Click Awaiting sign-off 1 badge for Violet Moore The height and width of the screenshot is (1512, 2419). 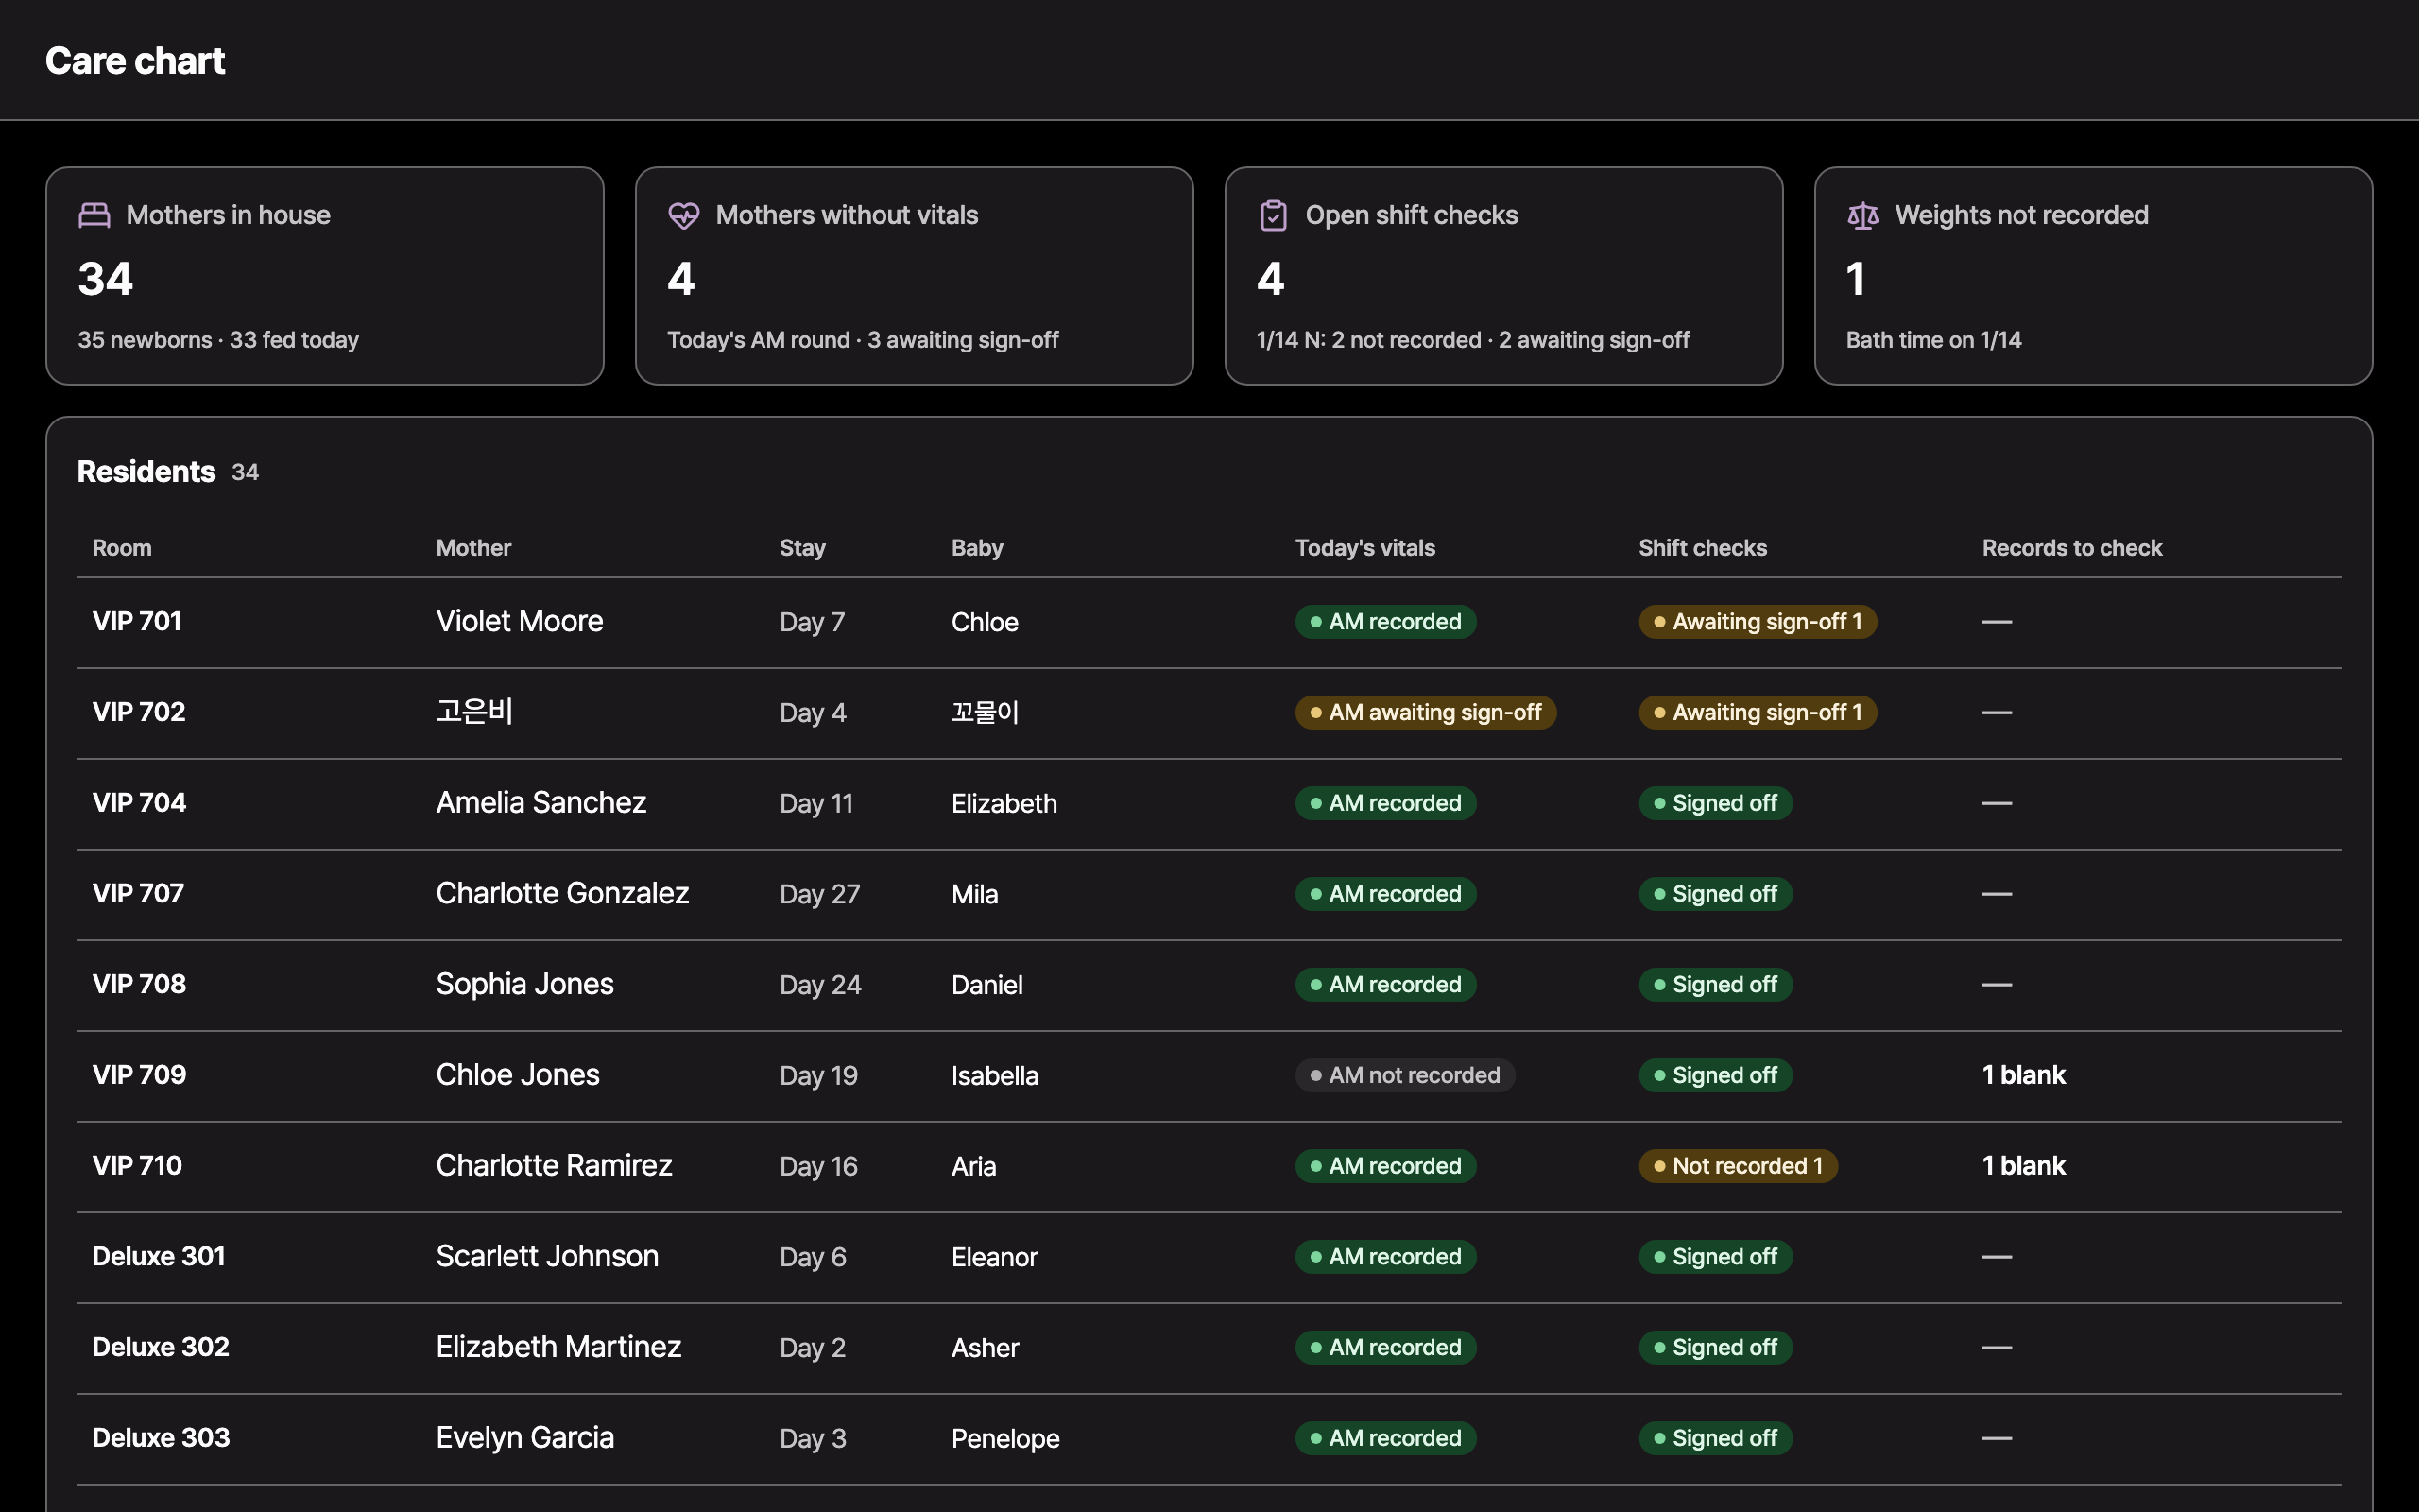[x=1758, y=622]
